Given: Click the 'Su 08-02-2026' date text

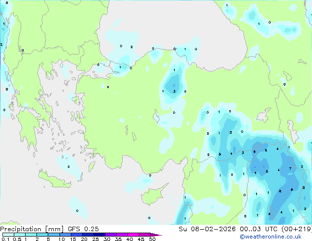Looking at the screenshot, I should 207,229.
